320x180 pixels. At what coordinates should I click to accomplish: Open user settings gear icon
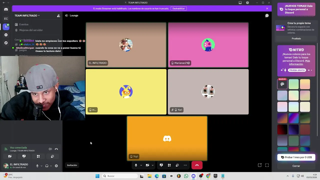pos(56,166)
